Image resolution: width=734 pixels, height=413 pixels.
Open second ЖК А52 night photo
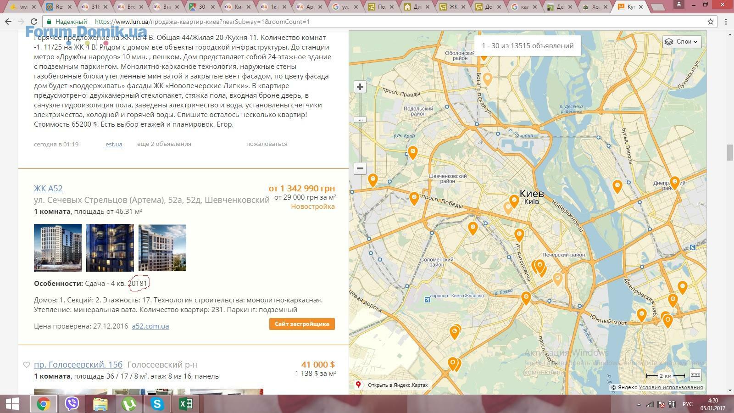(x=110, y=248)
